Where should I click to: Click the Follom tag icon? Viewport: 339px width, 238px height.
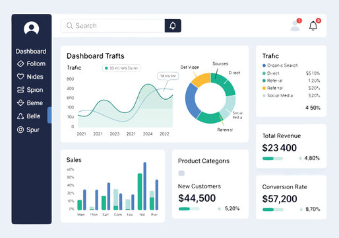[x=20, y=63]
